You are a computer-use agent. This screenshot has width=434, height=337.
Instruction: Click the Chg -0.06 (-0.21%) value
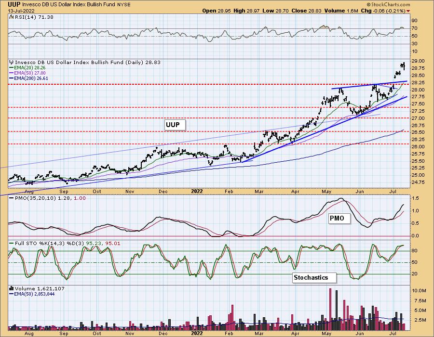[x=383, y=11]
